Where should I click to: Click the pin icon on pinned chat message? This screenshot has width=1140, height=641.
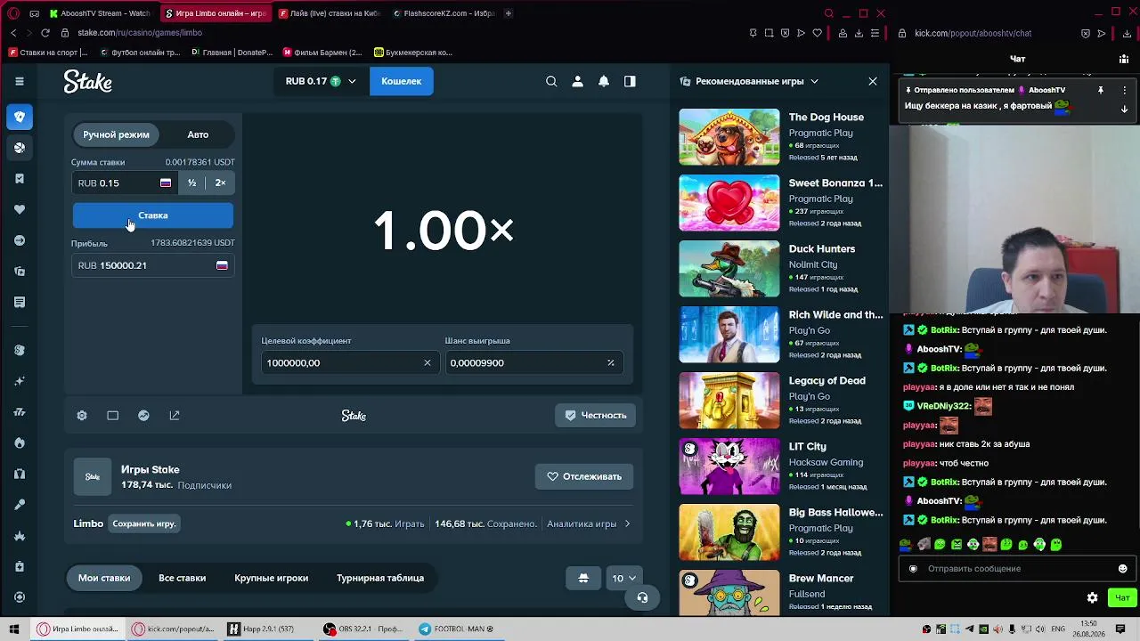point(1100,90)
